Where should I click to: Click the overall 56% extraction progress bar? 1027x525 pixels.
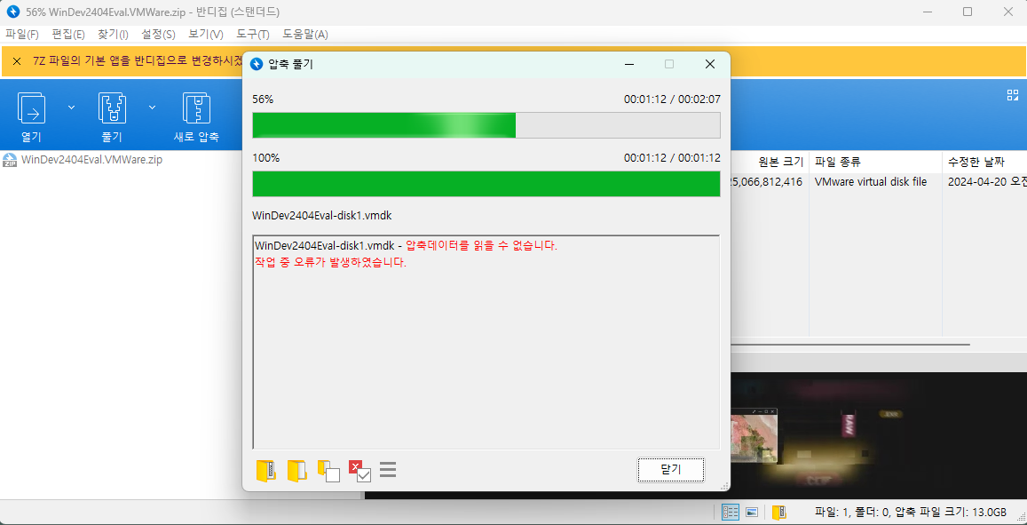(x=486, y=125)
